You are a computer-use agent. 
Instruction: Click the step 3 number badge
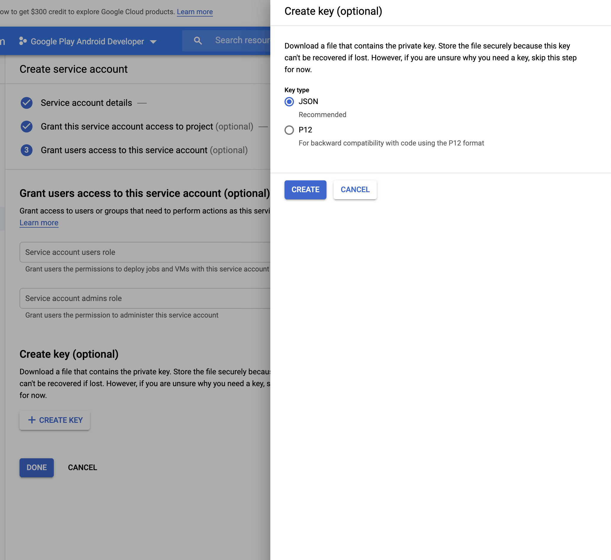27,150
